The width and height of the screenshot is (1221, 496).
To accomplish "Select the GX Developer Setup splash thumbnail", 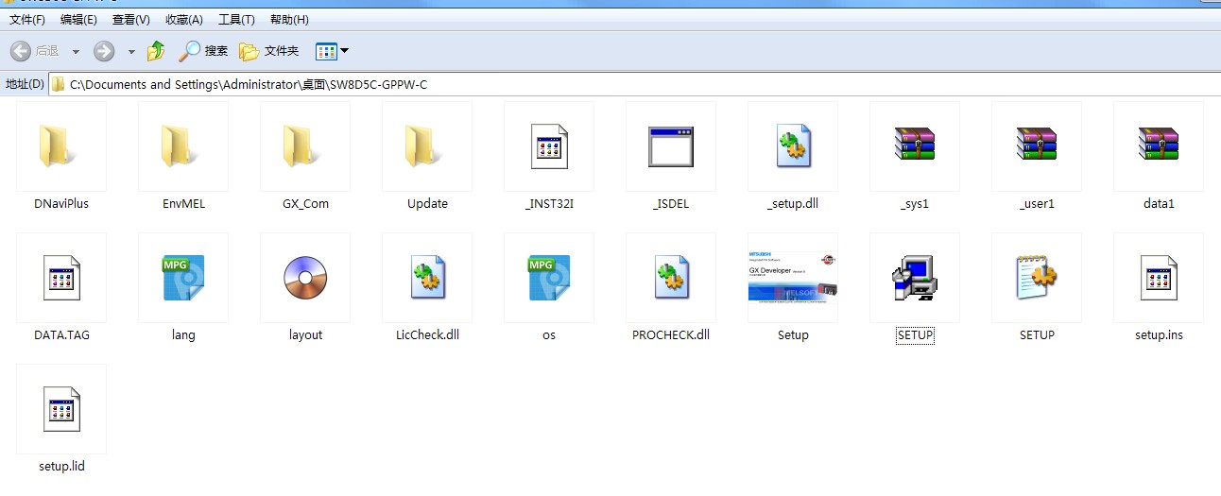I will [x=792, y=278].
